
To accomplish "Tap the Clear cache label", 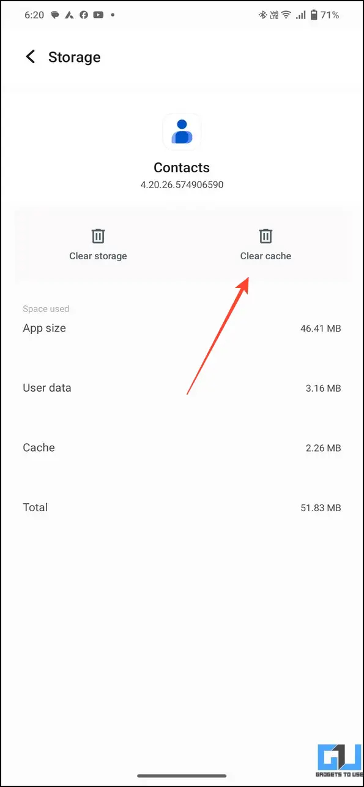I will point(266,256).
